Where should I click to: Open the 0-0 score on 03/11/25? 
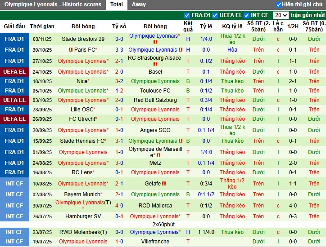[x=119, y=39]
